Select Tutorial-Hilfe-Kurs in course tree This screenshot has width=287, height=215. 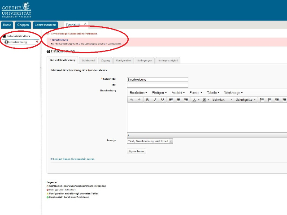pyautogui.click(x=19, y=36)
